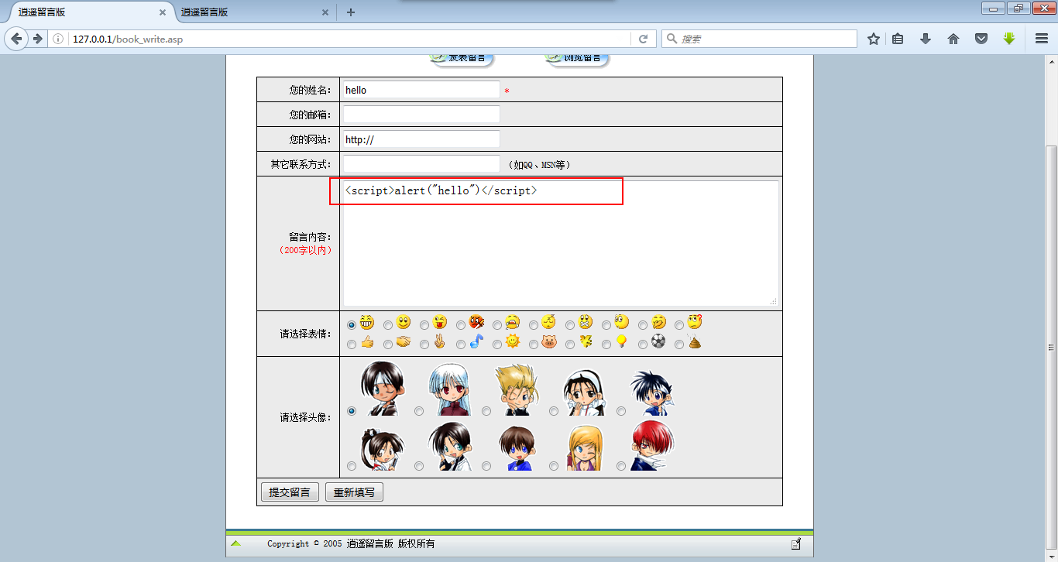The image size is (1058, 562).
Task: Click the crying face emoticon
Action: [513, 322]
